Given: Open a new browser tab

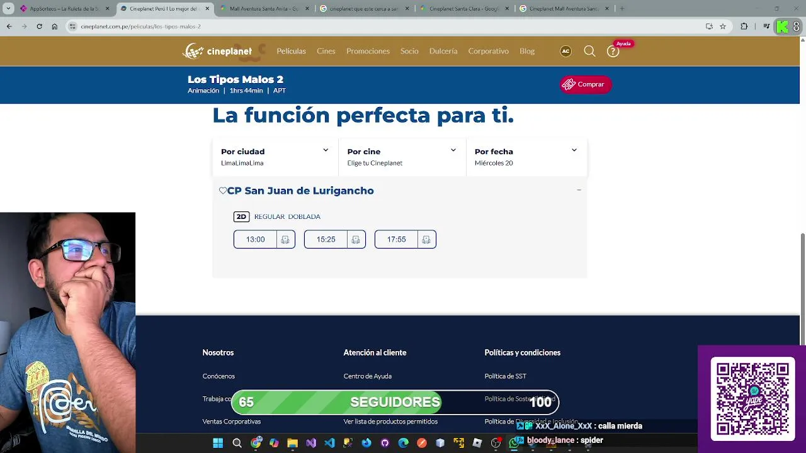Looking at the screenshot, I should 622,9.
